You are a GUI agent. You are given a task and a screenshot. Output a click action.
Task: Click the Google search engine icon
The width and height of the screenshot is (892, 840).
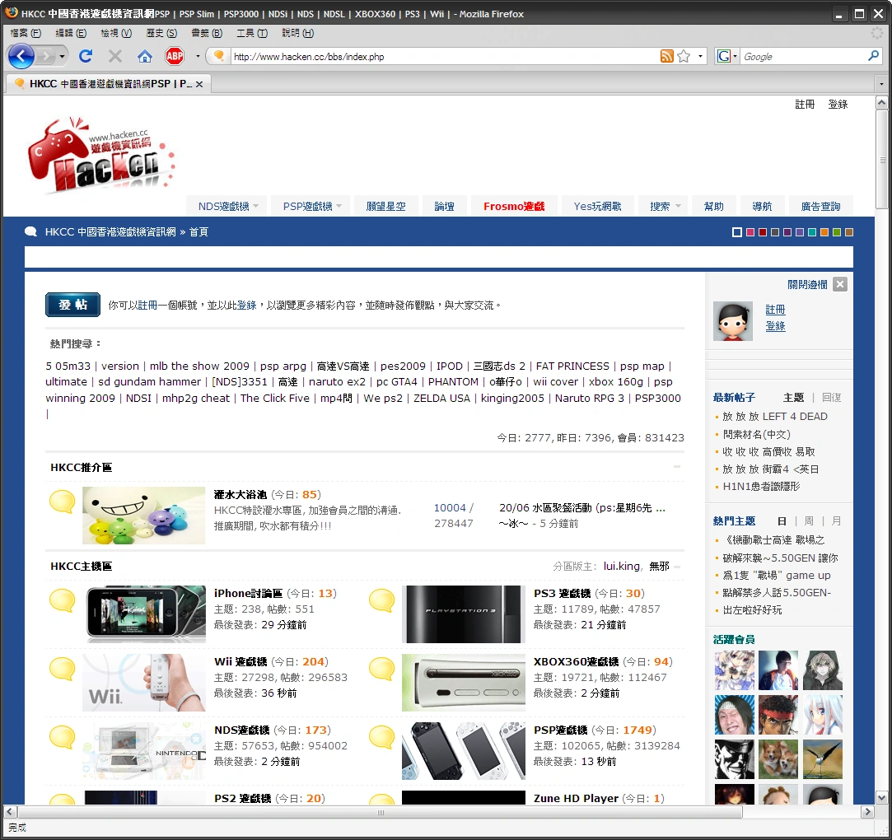(724, 56)
